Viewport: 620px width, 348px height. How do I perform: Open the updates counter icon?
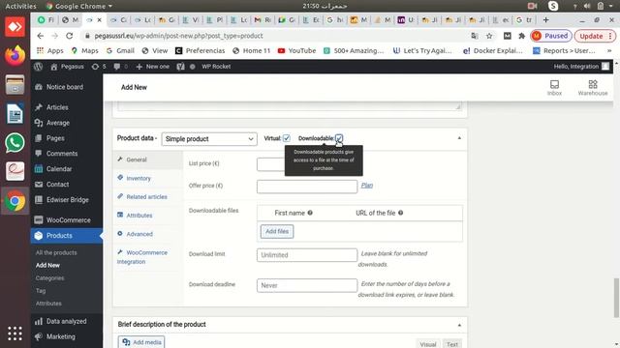[95, 67]
